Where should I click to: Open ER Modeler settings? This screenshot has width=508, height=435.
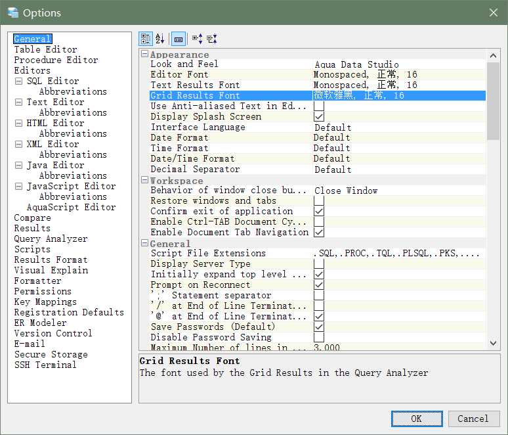[x=40, y=323]
